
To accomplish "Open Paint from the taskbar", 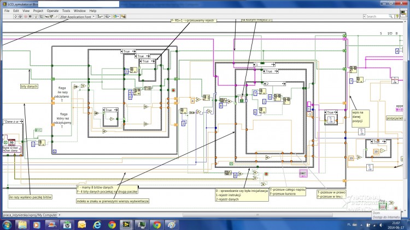I will pyautogui.click(x=172, y=225).
